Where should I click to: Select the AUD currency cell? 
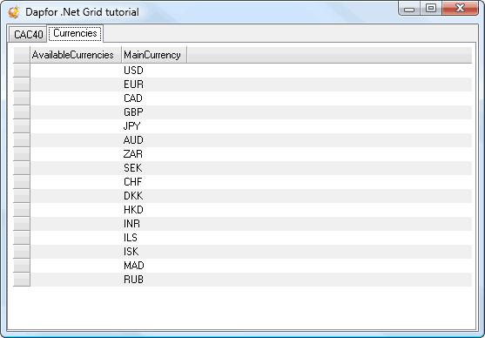pyautogui.click(x=154, y=140)
